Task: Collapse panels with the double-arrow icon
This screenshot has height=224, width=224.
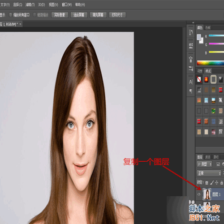Action: point(193,22)
